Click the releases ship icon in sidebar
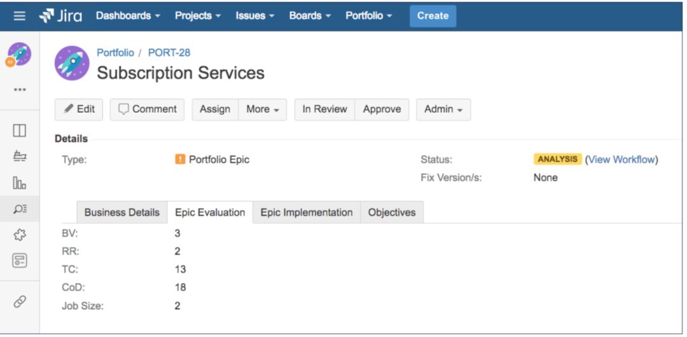Viewport: 687px width, 337px height. (20, 157)
